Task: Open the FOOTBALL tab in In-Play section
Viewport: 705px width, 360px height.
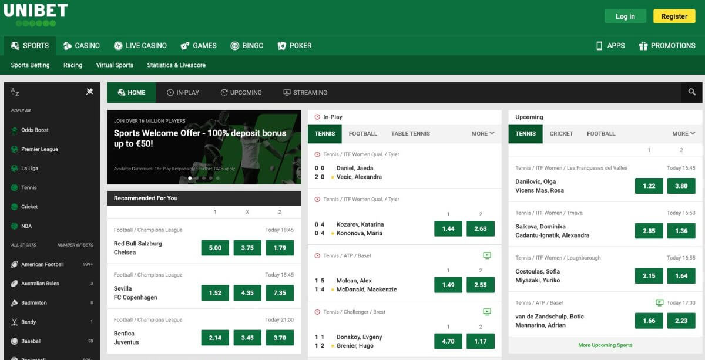Action: [x=363, y=133]
